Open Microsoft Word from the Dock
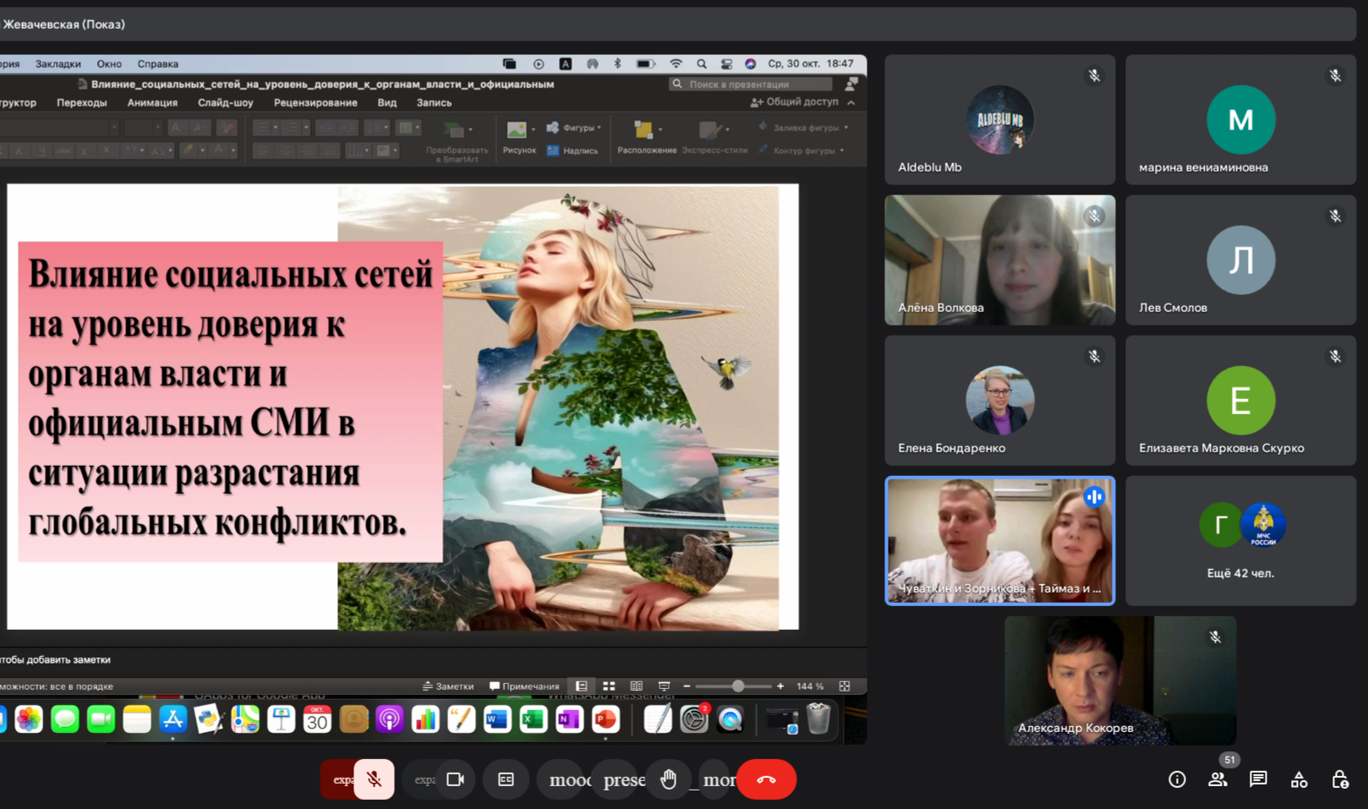Image resolution: width=1368 pixels, height=809 pixels. [x=497, y=719]
